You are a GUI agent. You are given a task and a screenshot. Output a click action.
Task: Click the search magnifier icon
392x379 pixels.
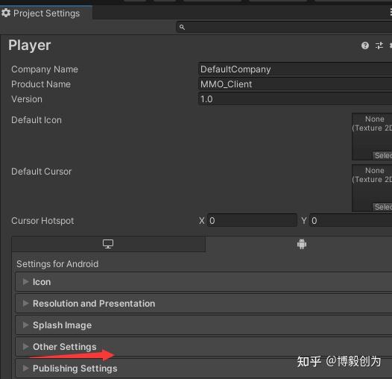[x=183, y=27]
